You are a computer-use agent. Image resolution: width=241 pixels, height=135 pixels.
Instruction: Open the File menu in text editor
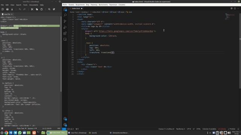point(2,5)
